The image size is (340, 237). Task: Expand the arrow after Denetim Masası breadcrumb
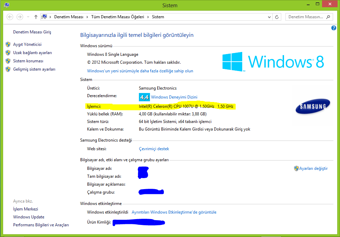pos(87,17)
